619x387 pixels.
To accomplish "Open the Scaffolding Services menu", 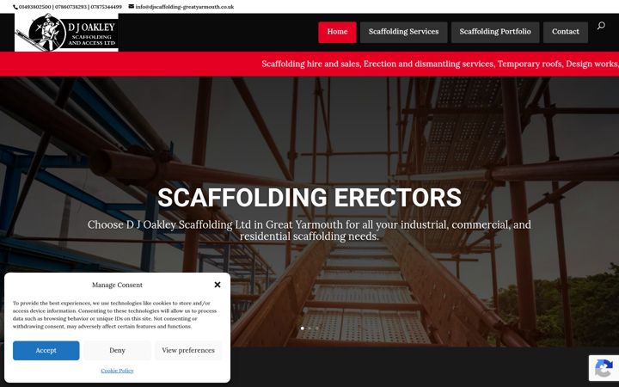I will coord(403,32).
